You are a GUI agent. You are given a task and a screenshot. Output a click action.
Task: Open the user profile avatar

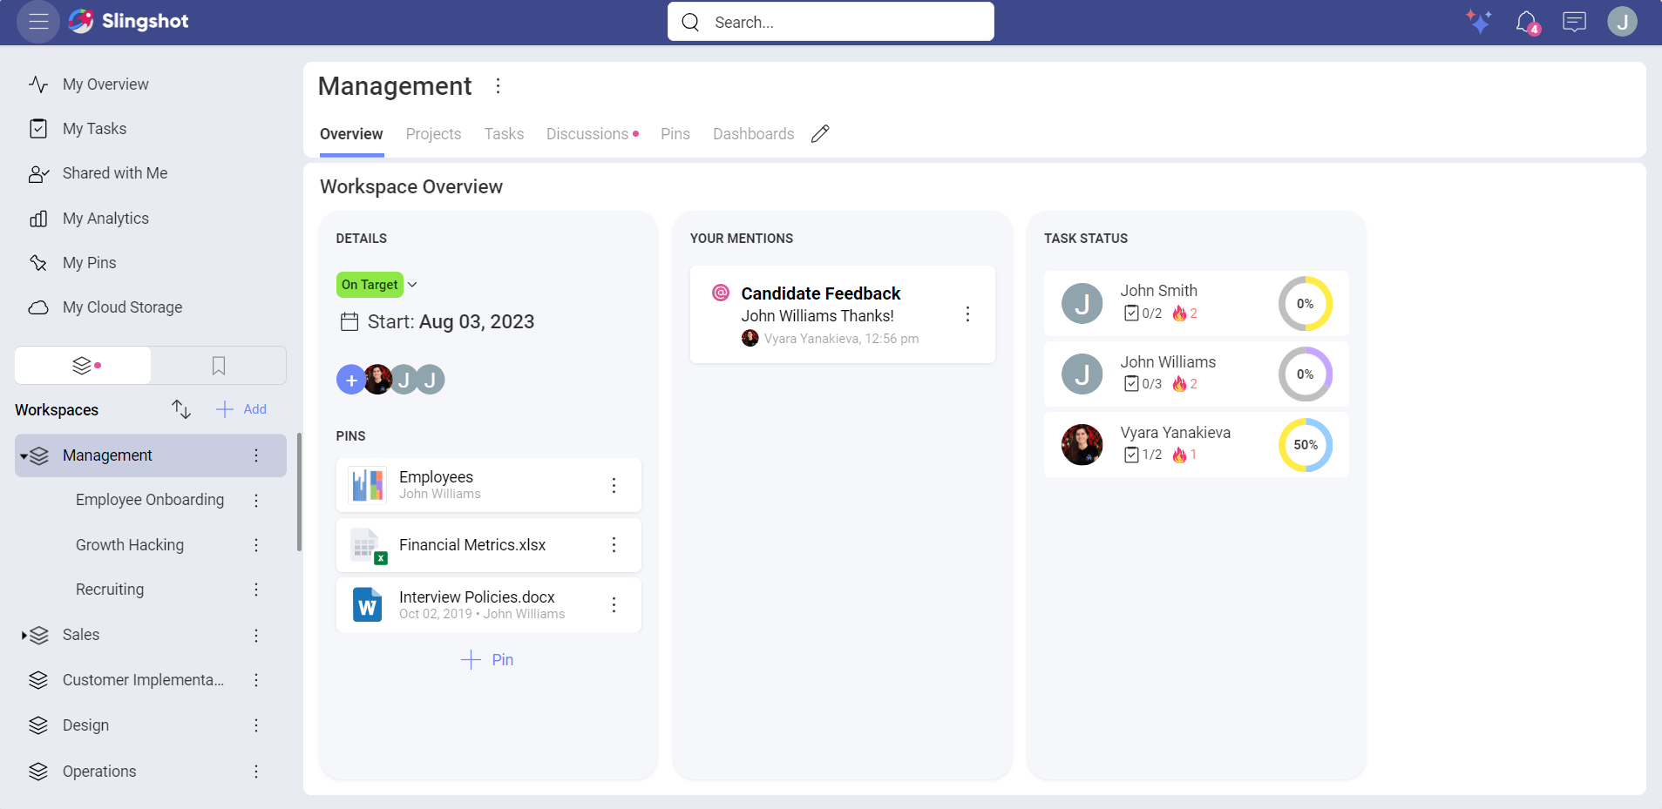click(x=1622, y=22)
